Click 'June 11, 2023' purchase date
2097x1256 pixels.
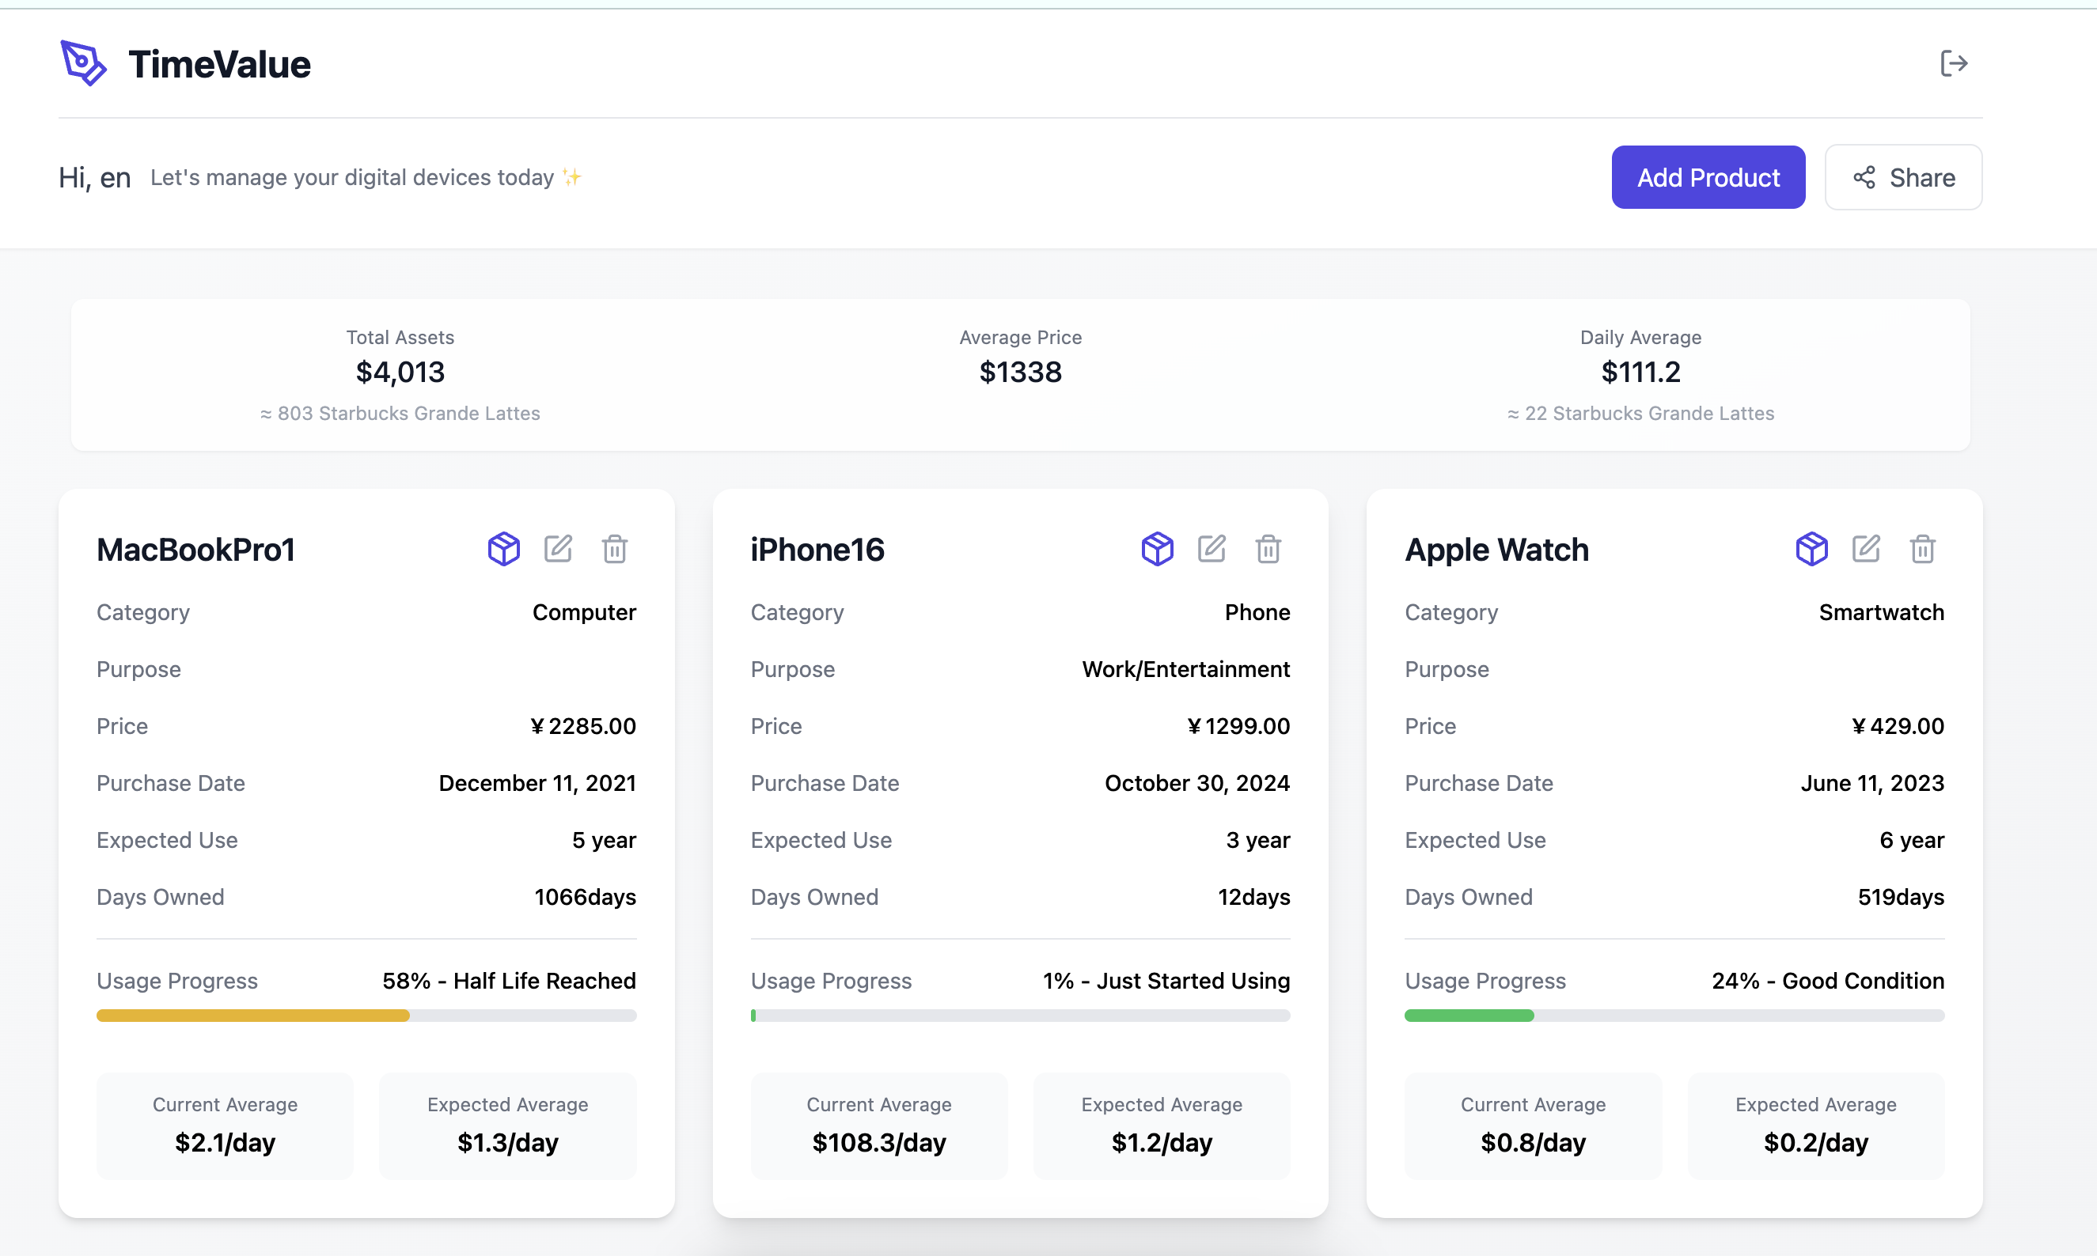point(1871,784)
